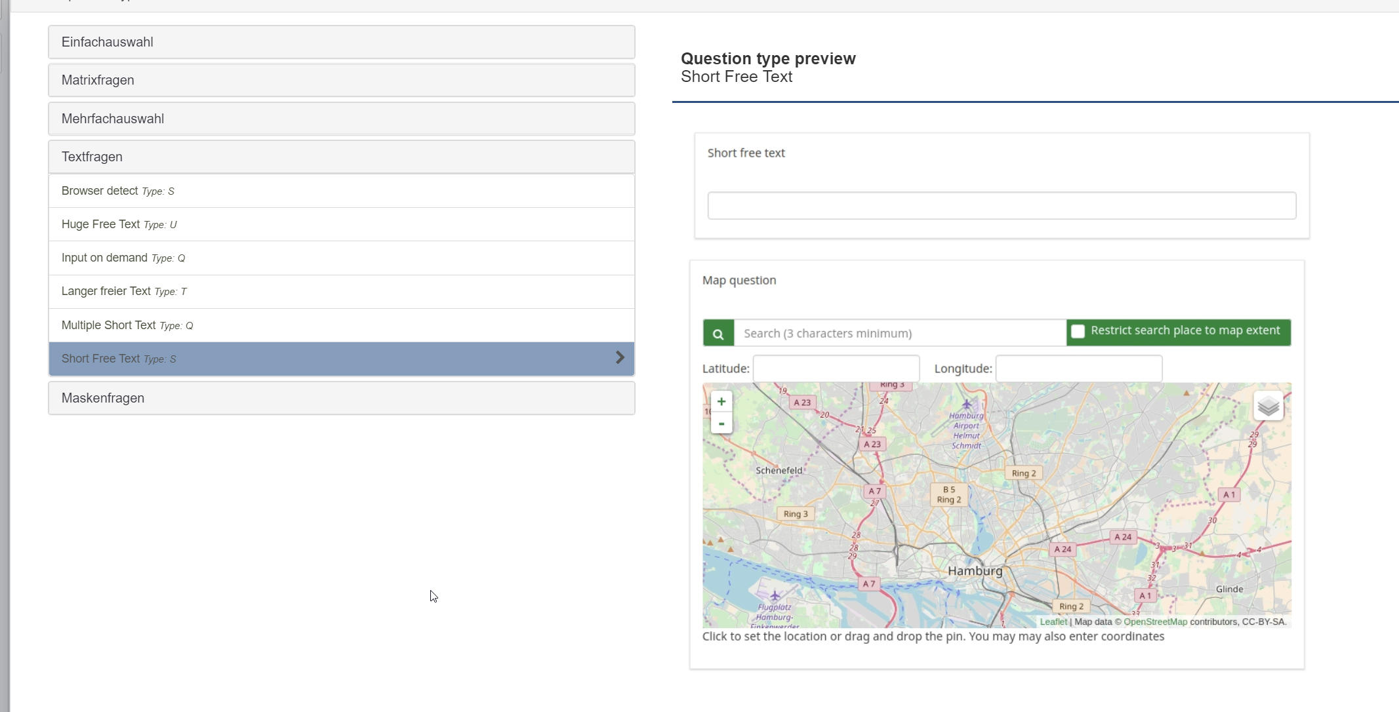Viewport: 1399px width, 712px height.
Task: Zoom in the map with plus button
Action: coord(721,402)
